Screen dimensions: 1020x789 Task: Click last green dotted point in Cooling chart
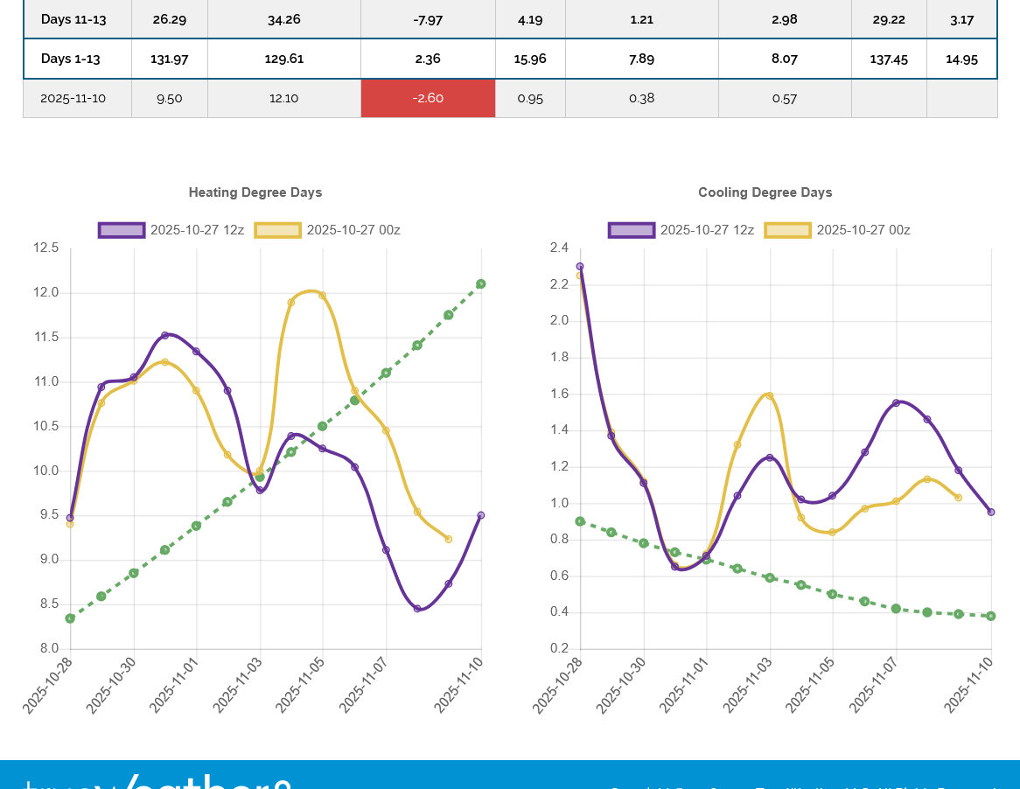click(991, 616)
